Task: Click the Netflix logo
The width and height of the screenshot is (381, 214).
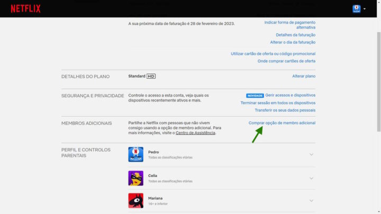Action: (x=25, y=9)
